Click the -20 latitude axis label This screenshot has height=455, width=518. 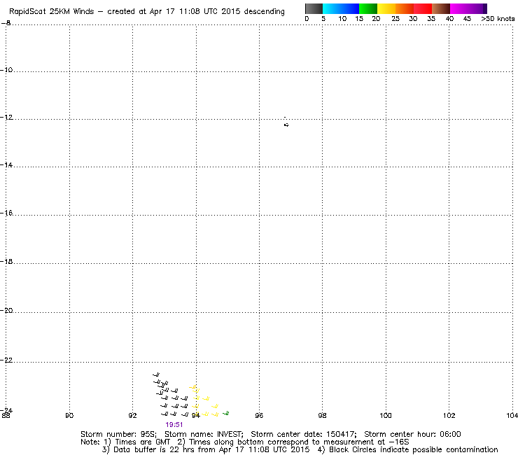[6, 311]
